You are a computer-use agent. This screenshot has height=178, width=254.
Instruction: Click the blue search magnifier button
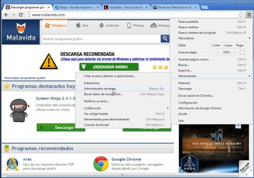165,39
